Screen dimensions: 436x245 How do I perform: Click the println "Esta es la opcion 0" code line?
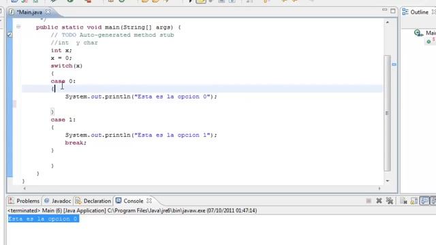point(141,97)
